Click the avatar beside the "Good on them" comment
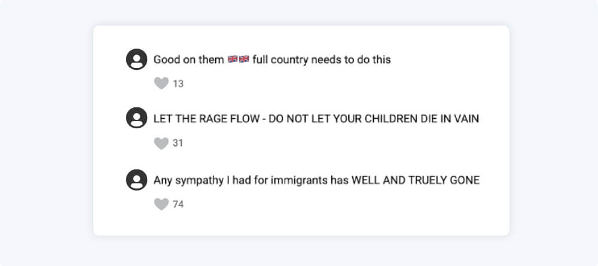598x266 pixels. [x=136, y=60]
